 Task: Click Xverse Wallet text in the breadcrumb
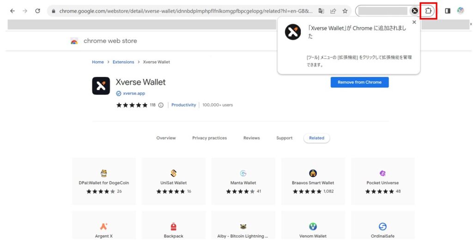coord(156,62)
